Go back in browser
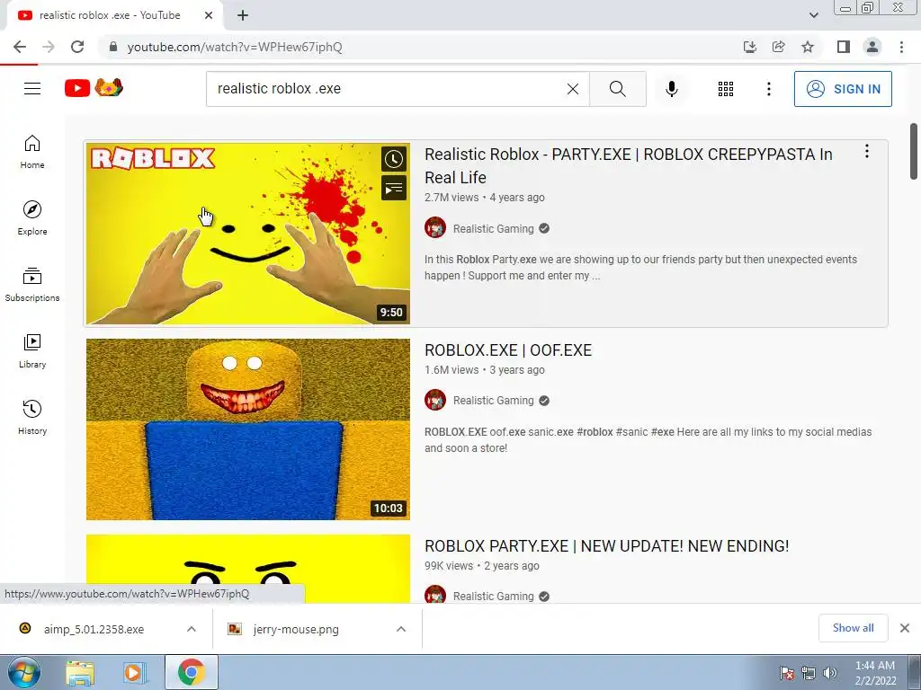The width and height of the screenshot is (921, 690). click(x=20, y=47)
